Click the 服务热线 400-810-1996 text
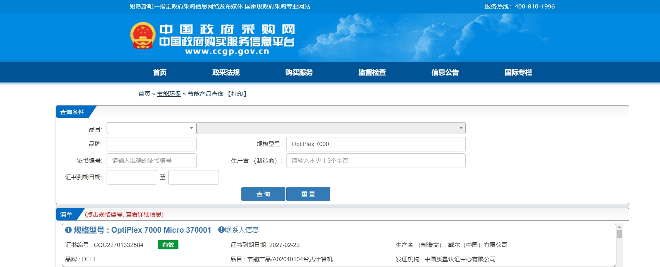 point(520,7)
